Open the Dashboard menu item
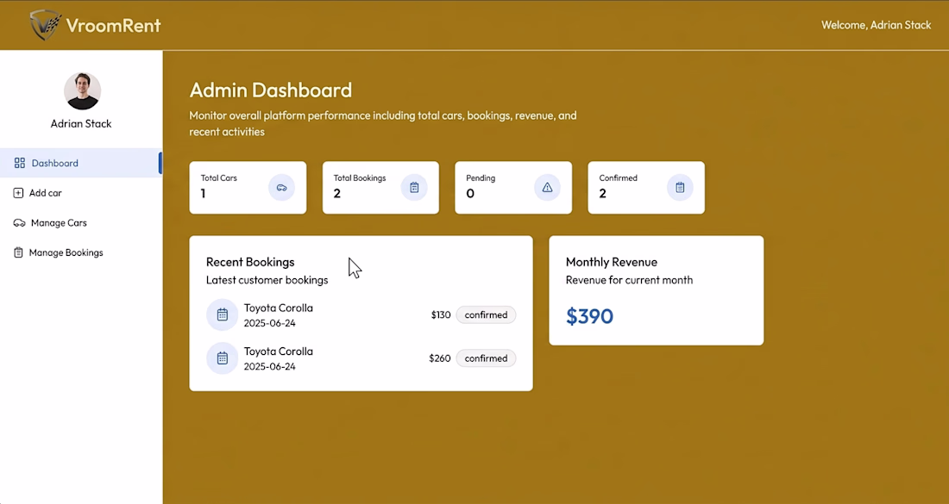The width and height of the screenshot is (949, 504). coord(81,163)
